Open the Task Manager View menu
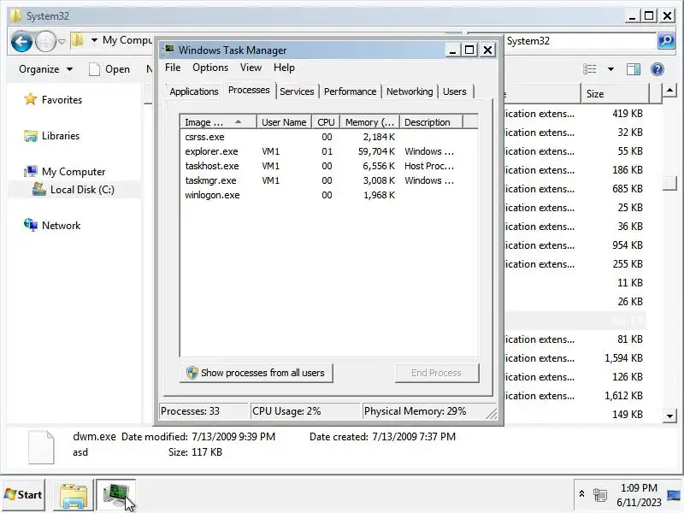 tap(251, 68)
